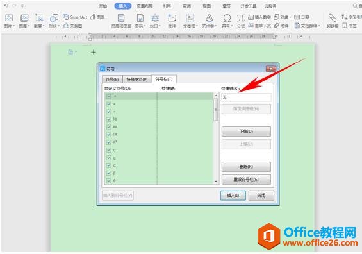Click scrollbar down arrow in symbol list

[216, 181]
